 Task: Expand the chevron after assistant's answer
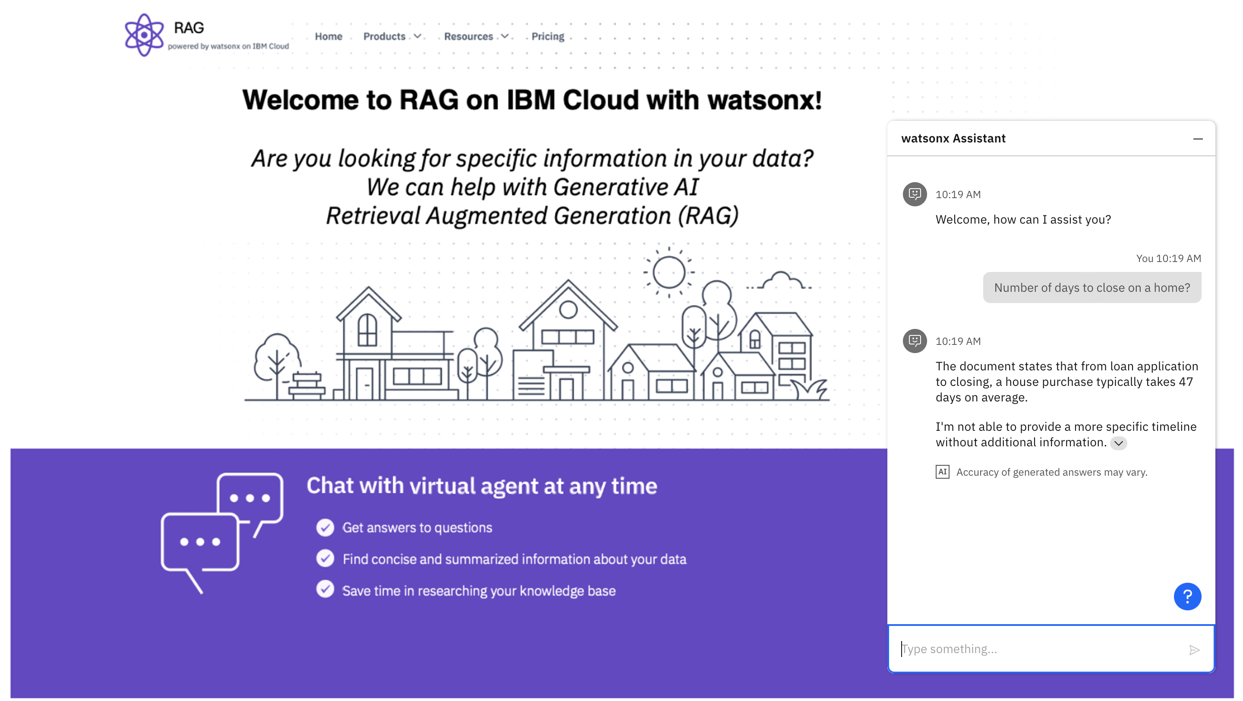(1118, 443)
